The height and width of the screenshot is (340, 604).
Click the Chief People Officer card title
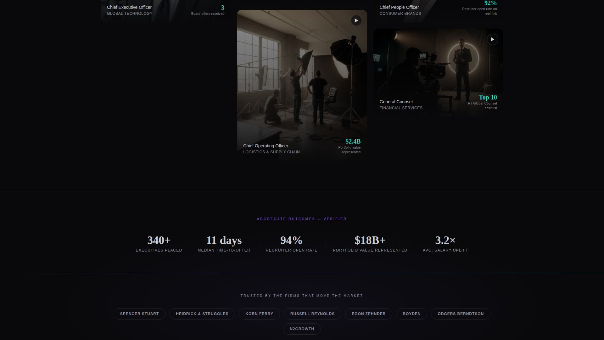399,7
